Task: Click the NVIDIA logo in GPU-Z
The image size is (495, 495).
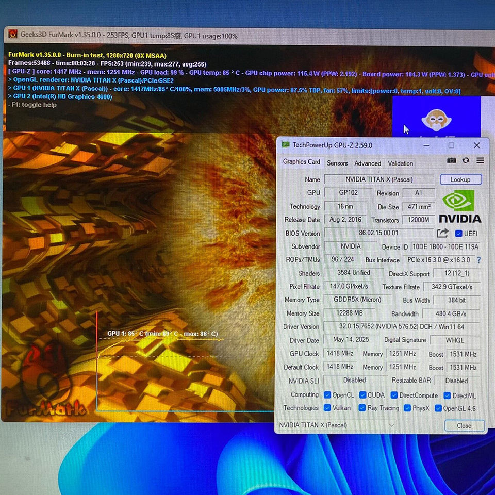Action: click(x=459, y=207)
